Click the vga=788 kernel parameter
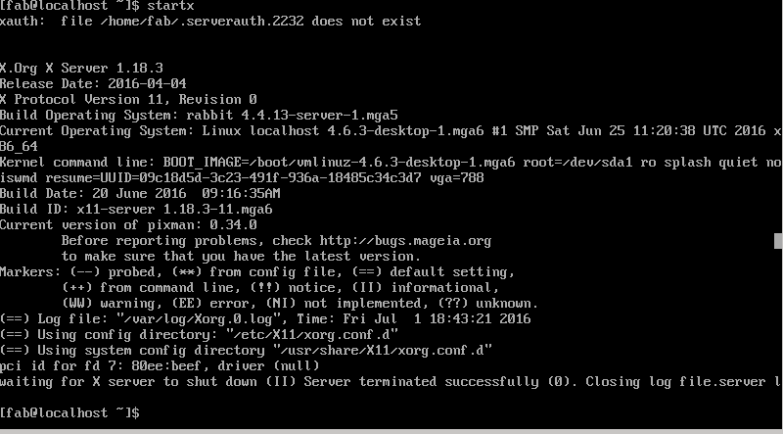Viewport: 783px width, 434px height. [456, 178]
